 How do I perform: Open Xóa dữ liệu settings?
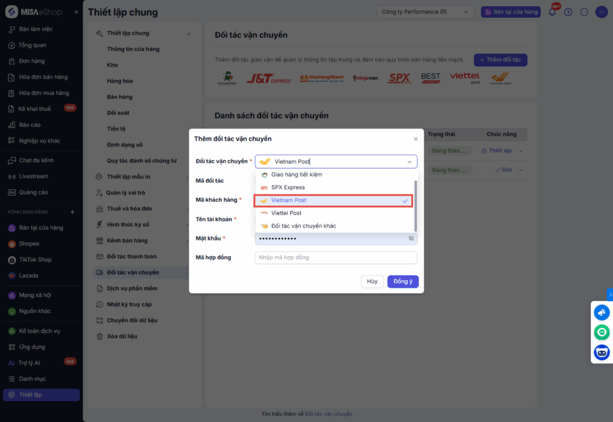pos(122,336)
